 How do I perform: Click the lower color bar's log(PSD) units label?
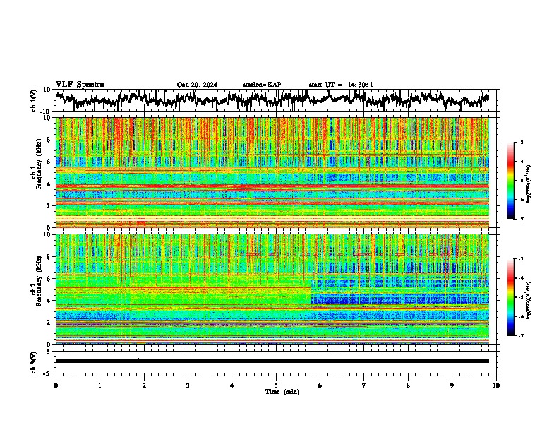tap(529, 299)
